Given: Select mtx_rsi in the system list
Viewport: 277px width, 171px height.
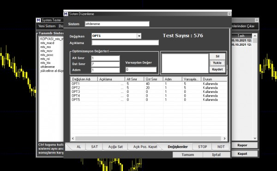Looking at the screenshot, I should (x=45, y=59).
